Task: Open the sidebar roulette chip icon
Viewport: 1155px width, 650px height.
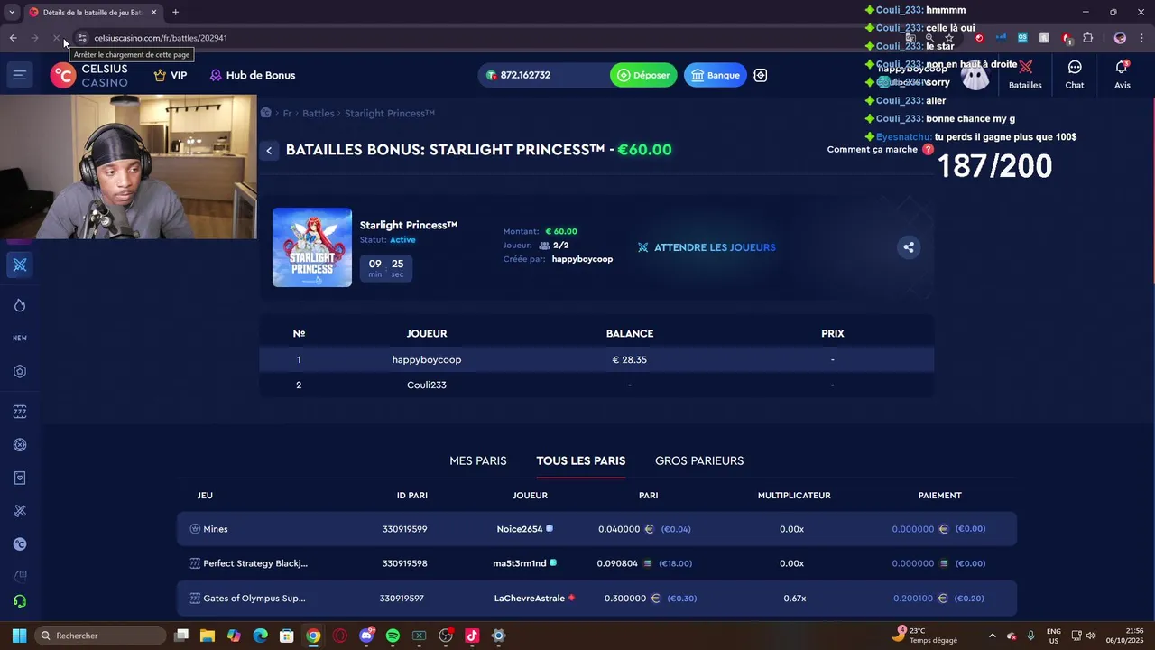Action: (20, 445)
